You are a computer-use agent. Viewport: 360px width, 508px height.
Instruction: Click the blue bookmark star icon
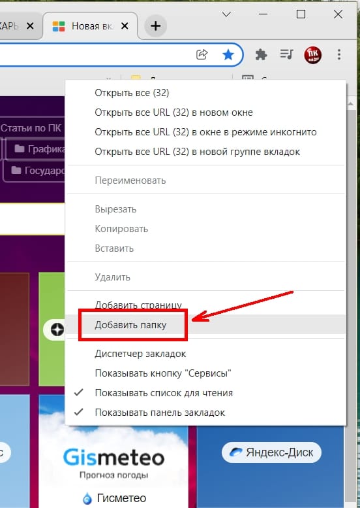(228, 54)
